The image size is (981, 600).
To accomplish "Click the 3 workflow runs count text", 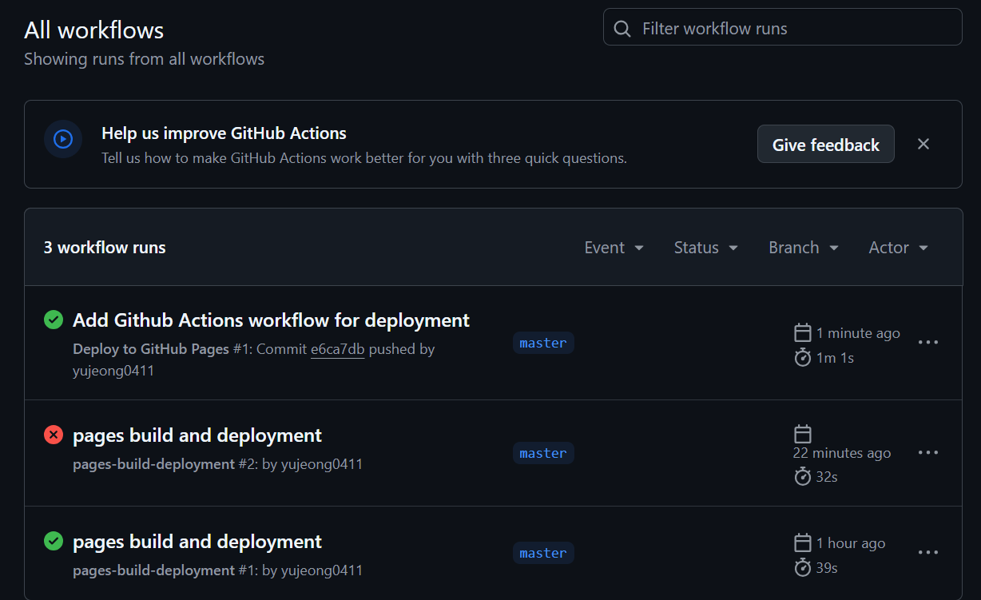I will [x=105, y=248].
